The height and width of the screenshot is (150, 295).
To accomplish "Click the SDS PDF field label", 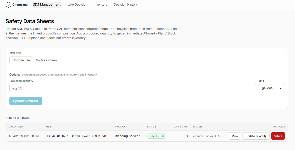I will [x=15, y=53].
